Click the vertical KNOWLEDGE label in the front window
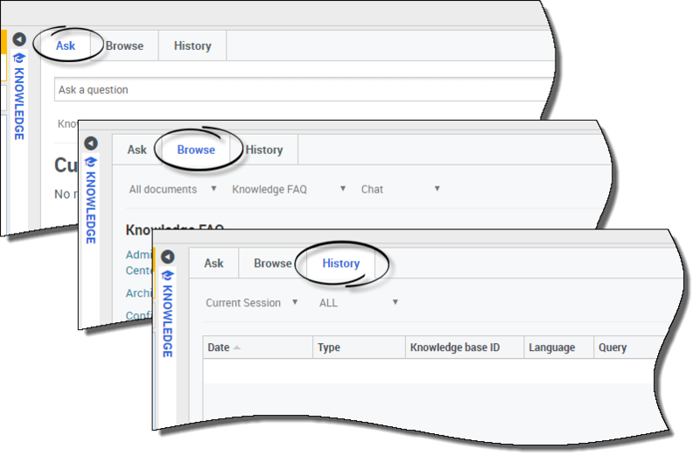The width and height of the screenshot is (700, 456). (x=168, y=321)
